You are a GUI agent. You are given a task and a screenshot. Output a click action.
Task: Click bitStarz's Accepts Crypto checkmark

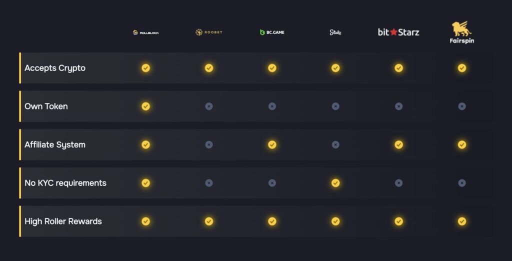click(398, 68)
